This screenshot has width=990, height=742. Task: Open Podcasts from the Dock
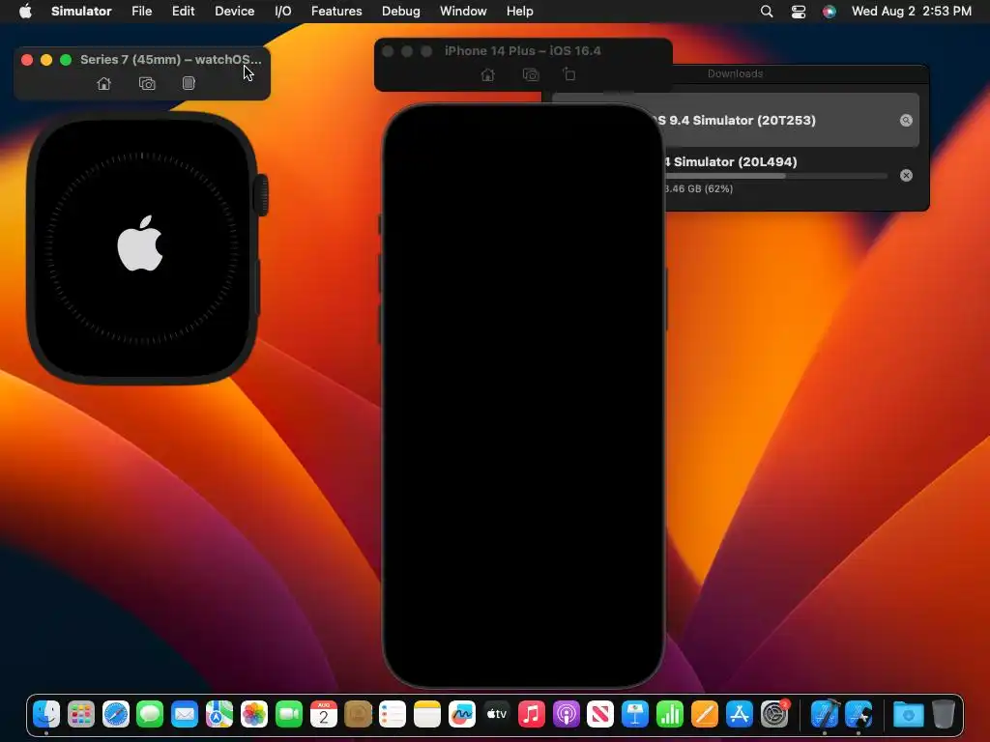click(x=567, y=714)
